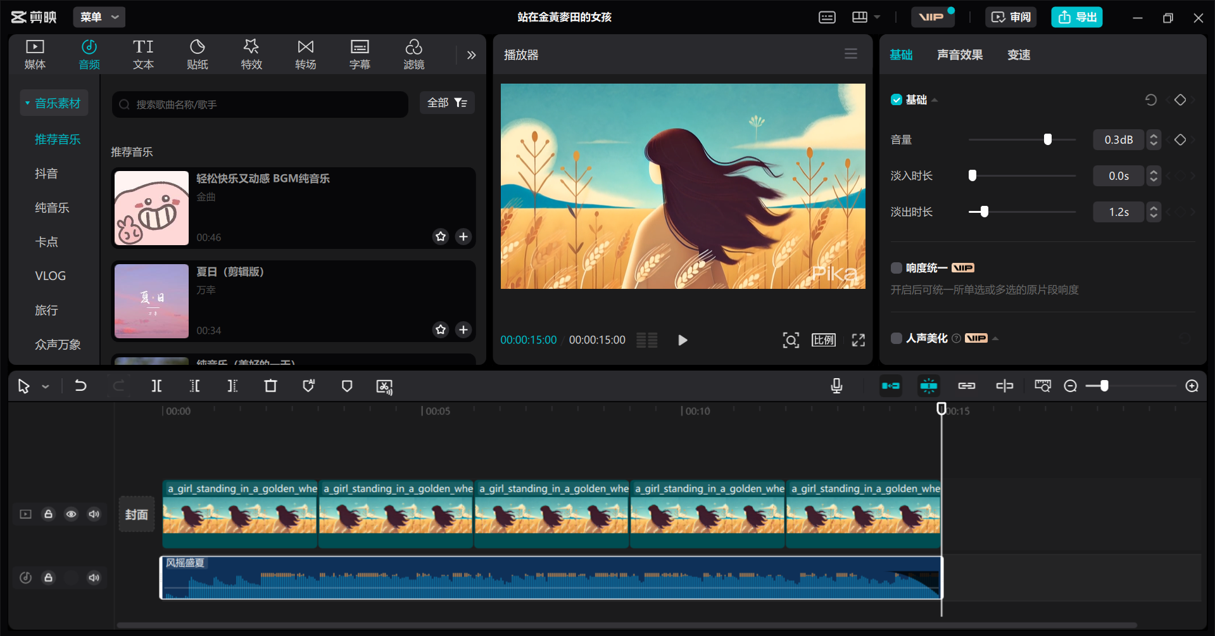Screen dimensions: 1215x636
Task: Enable the 人声美化 checkbox
Action: point(897,338)
